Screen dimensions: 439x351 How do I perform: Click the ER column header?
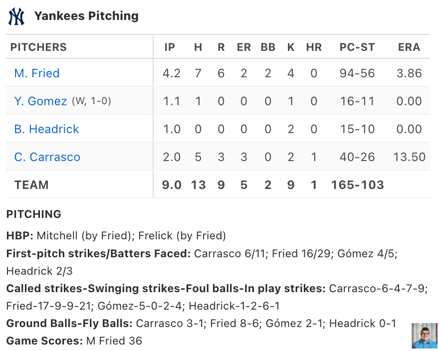point(244,47)
